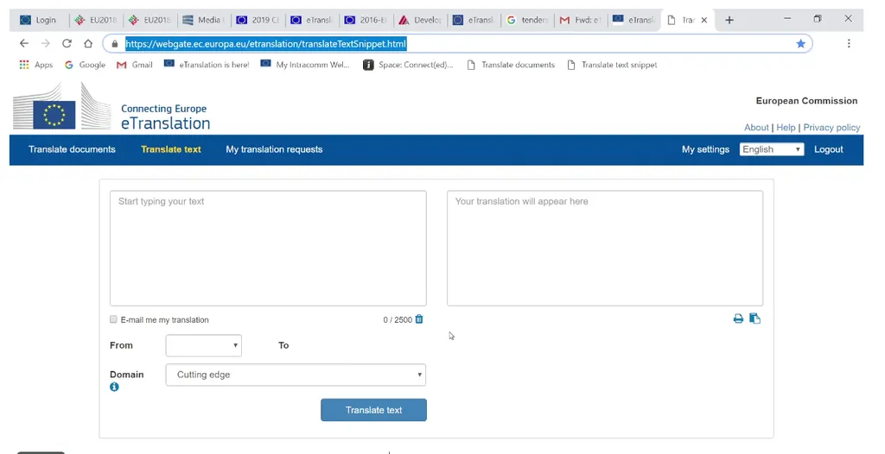The height and width of the screenshot is (454, 885).
Task: Switch to the 'Fwd: e' Gmail tab
Action: 581,20
